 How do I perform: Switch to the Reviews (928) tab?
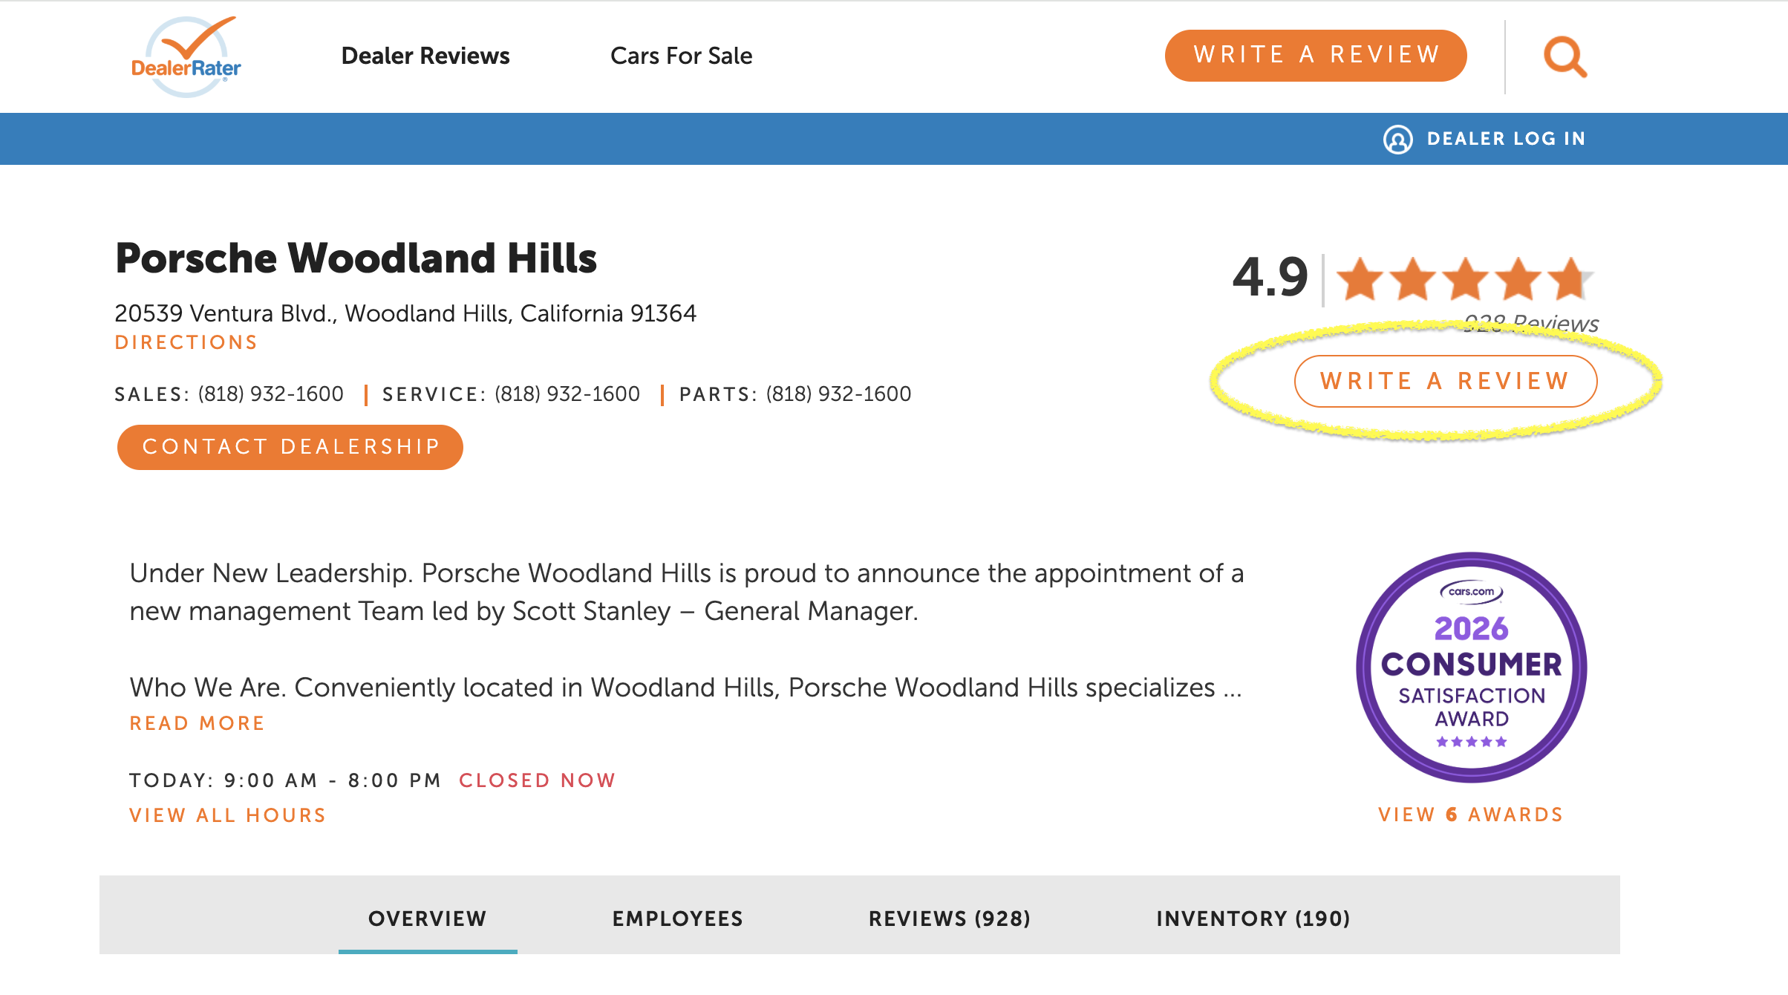[x=950, y=919]
